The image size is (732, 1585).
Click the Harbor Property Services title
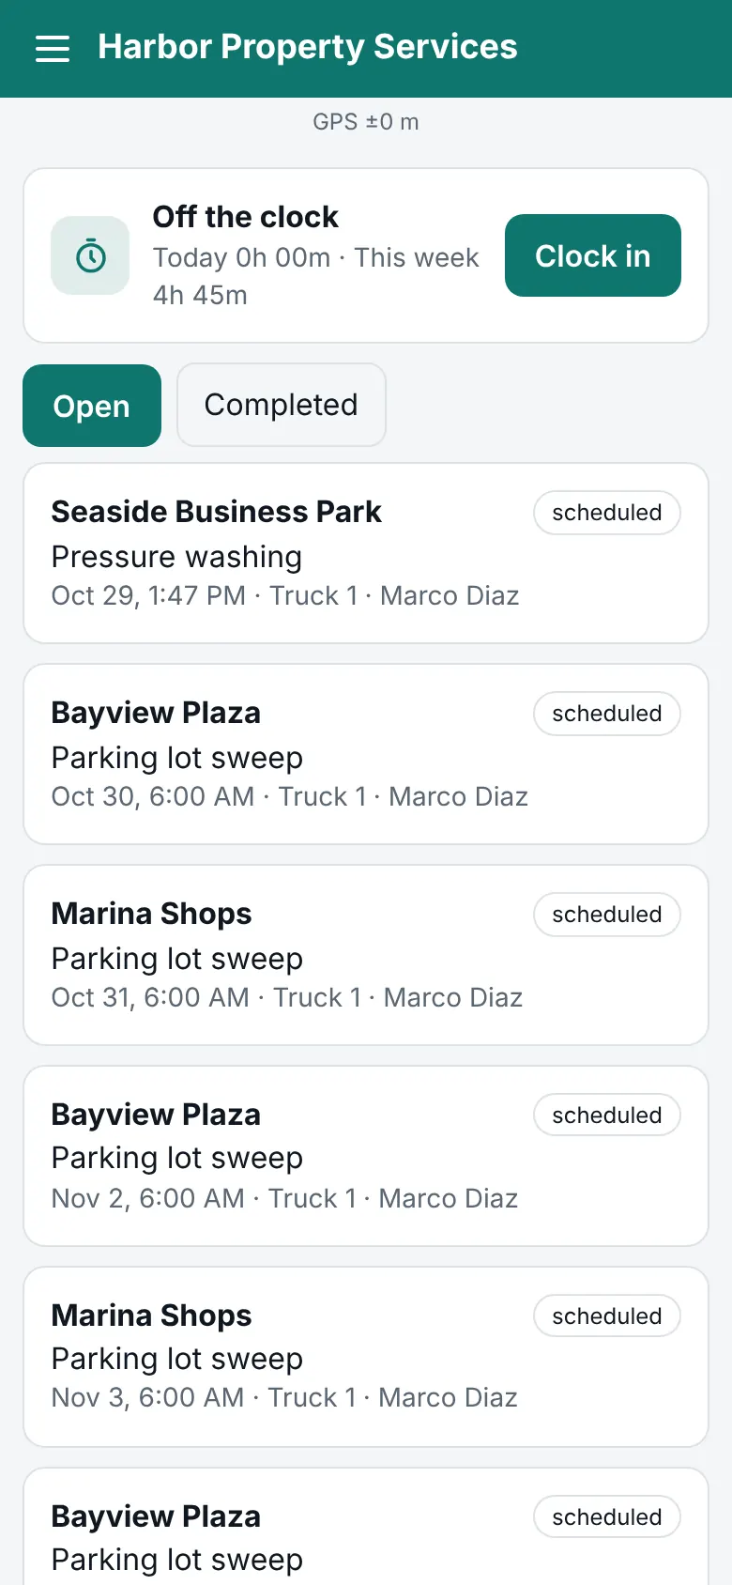tap(308, 47)
